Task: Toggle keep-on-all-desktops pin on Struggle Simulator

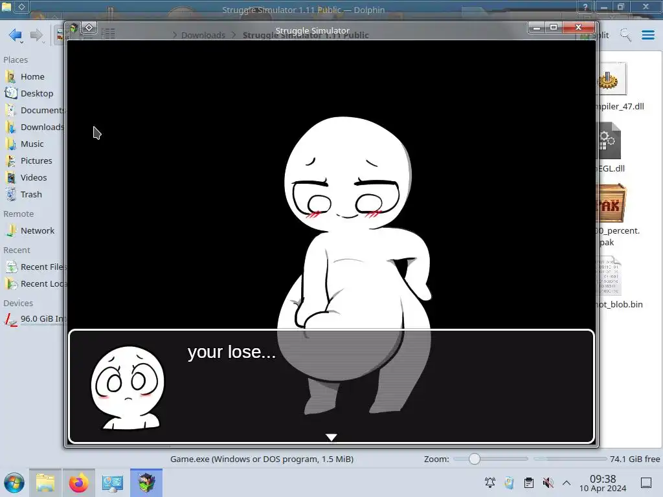Action: (89, 28)
